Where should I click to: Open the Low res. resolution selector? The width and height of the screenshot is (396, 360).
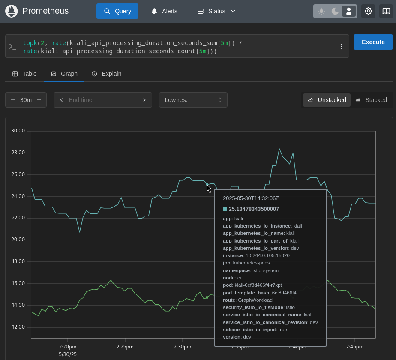click(193, 99)
